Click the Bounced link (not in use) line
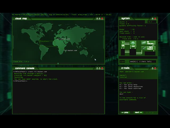Viewport: 170px width, 128px height. (x=132, y=37)
